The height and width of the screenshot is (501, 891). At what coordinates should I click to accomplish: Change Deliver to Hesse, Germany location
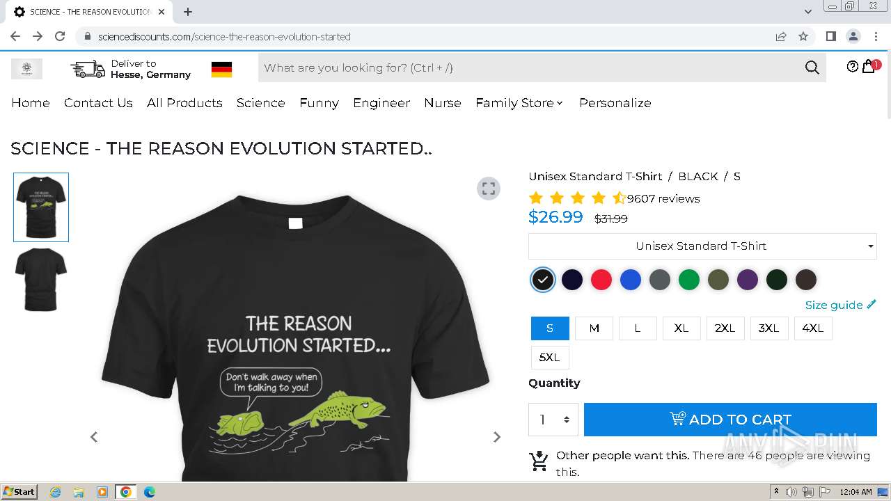point(150,69)
